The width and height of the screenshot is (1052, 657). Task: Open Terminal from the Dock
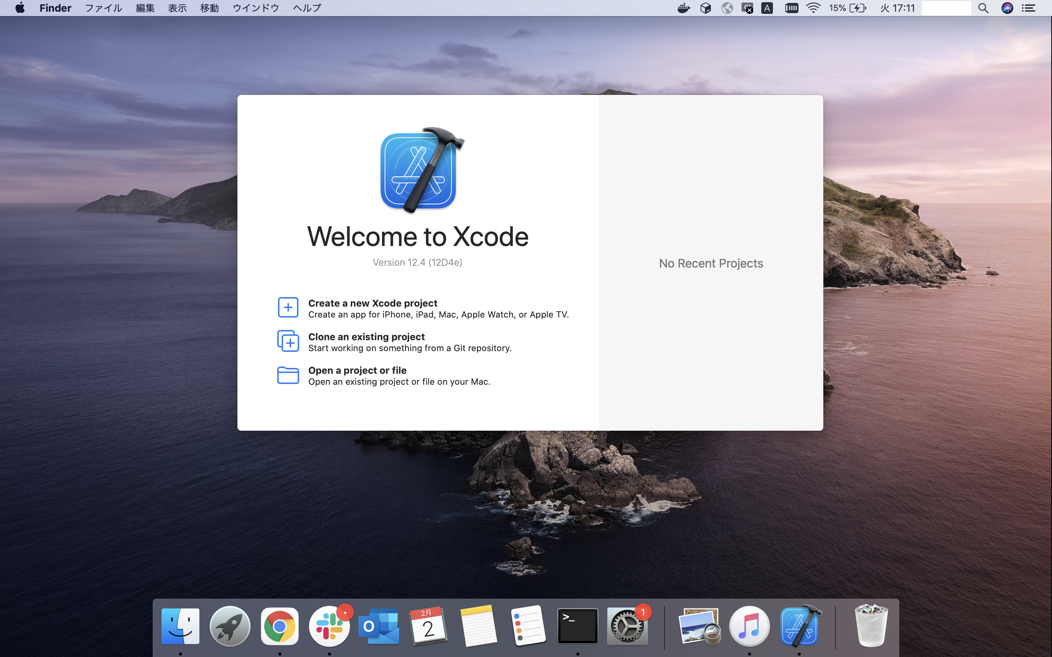point(578,626)
